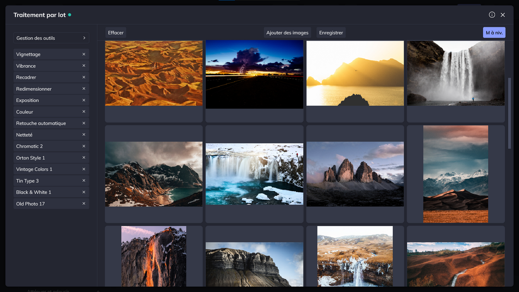Select the Chromatic 2 effect entry
This screenshot has height=292, width=519.
(51, 146)
